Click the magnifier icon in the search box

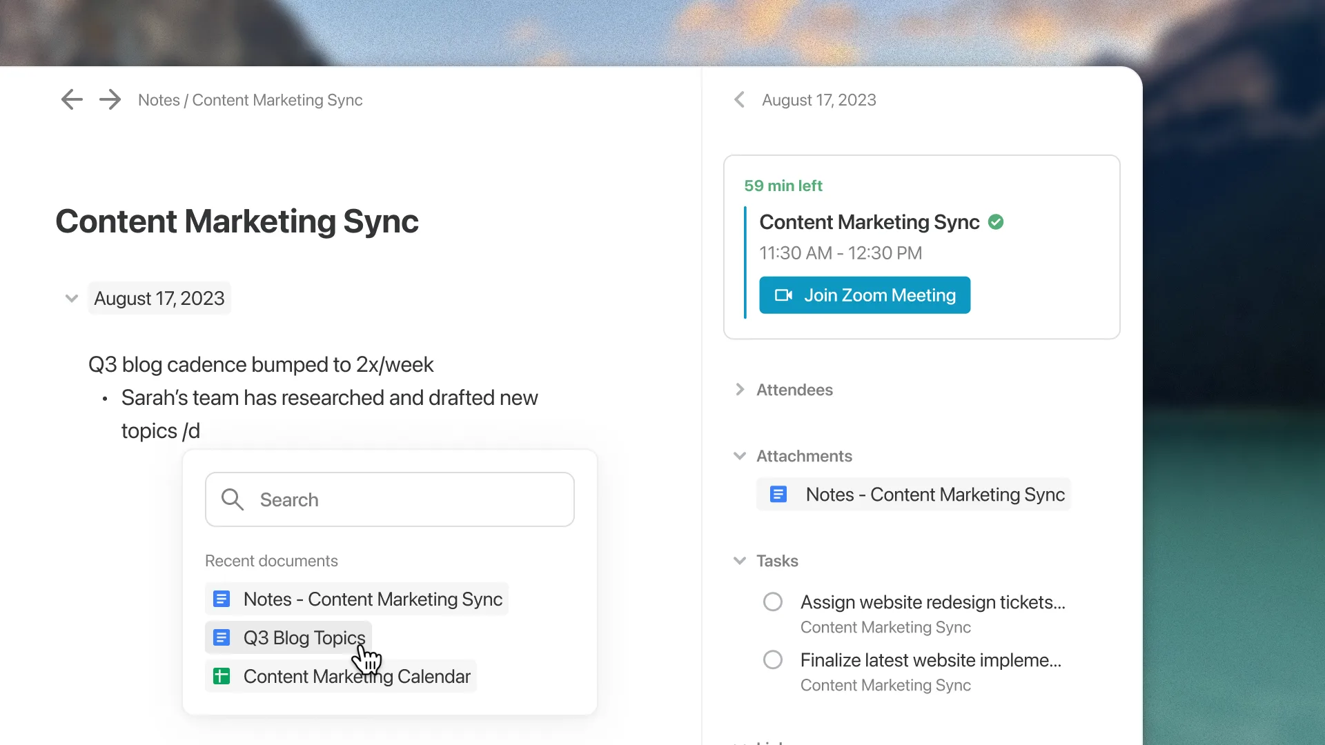coord(233,499)
